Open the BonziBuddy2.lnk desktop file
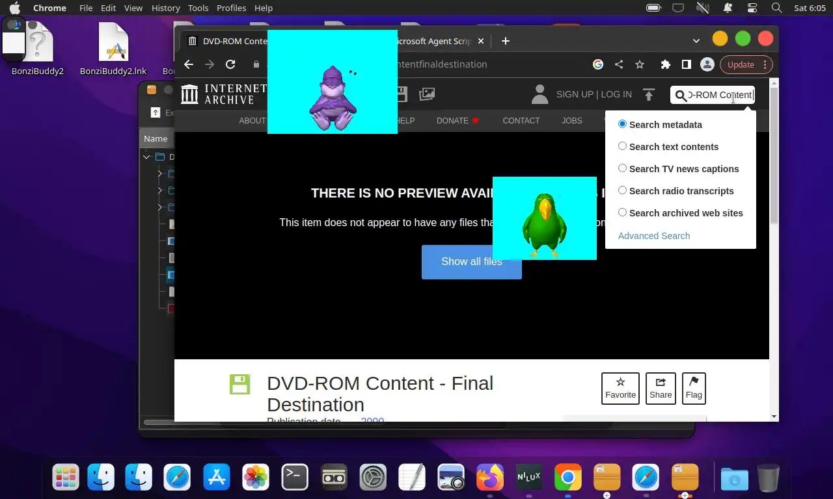This screenshot has width=833, height=499. (x=113, y=49)
